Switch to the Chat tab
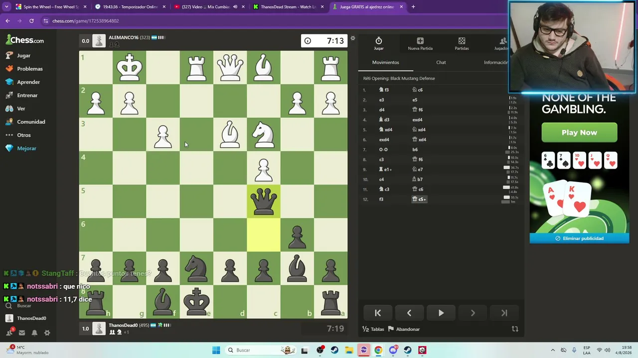Screen dimensions: 638x358 pos(441,63)
